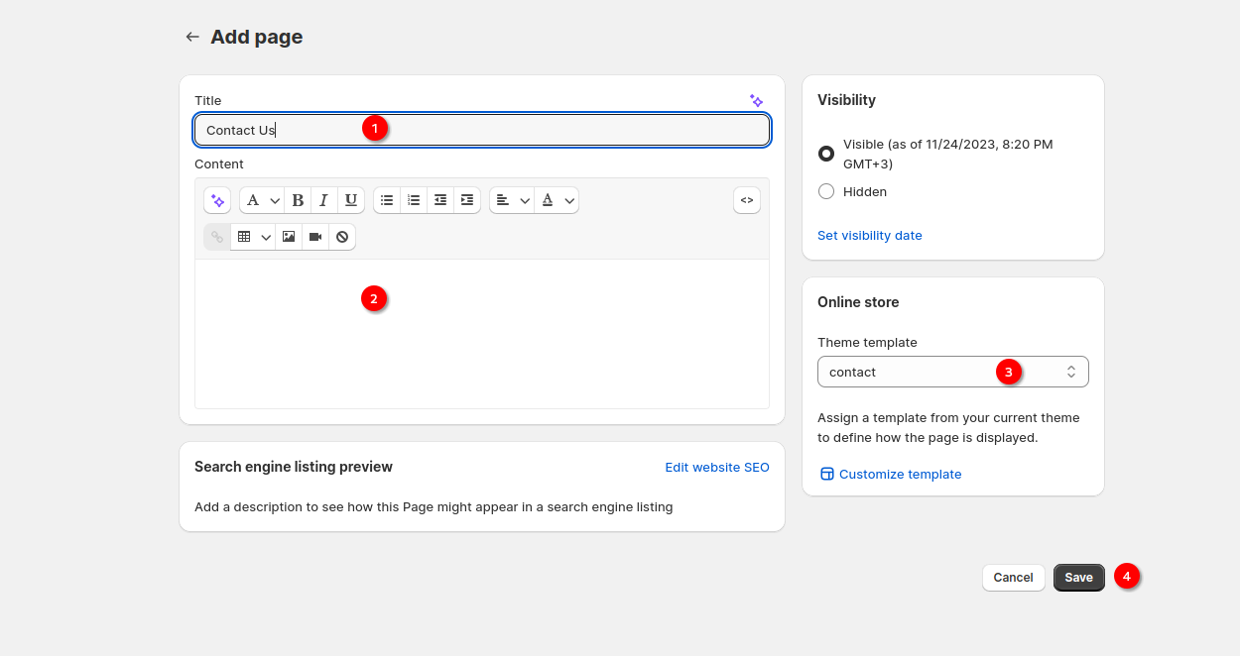Screen dimensions: 1240x656
Task: Click the insert video icon
Action: (315, 237)
